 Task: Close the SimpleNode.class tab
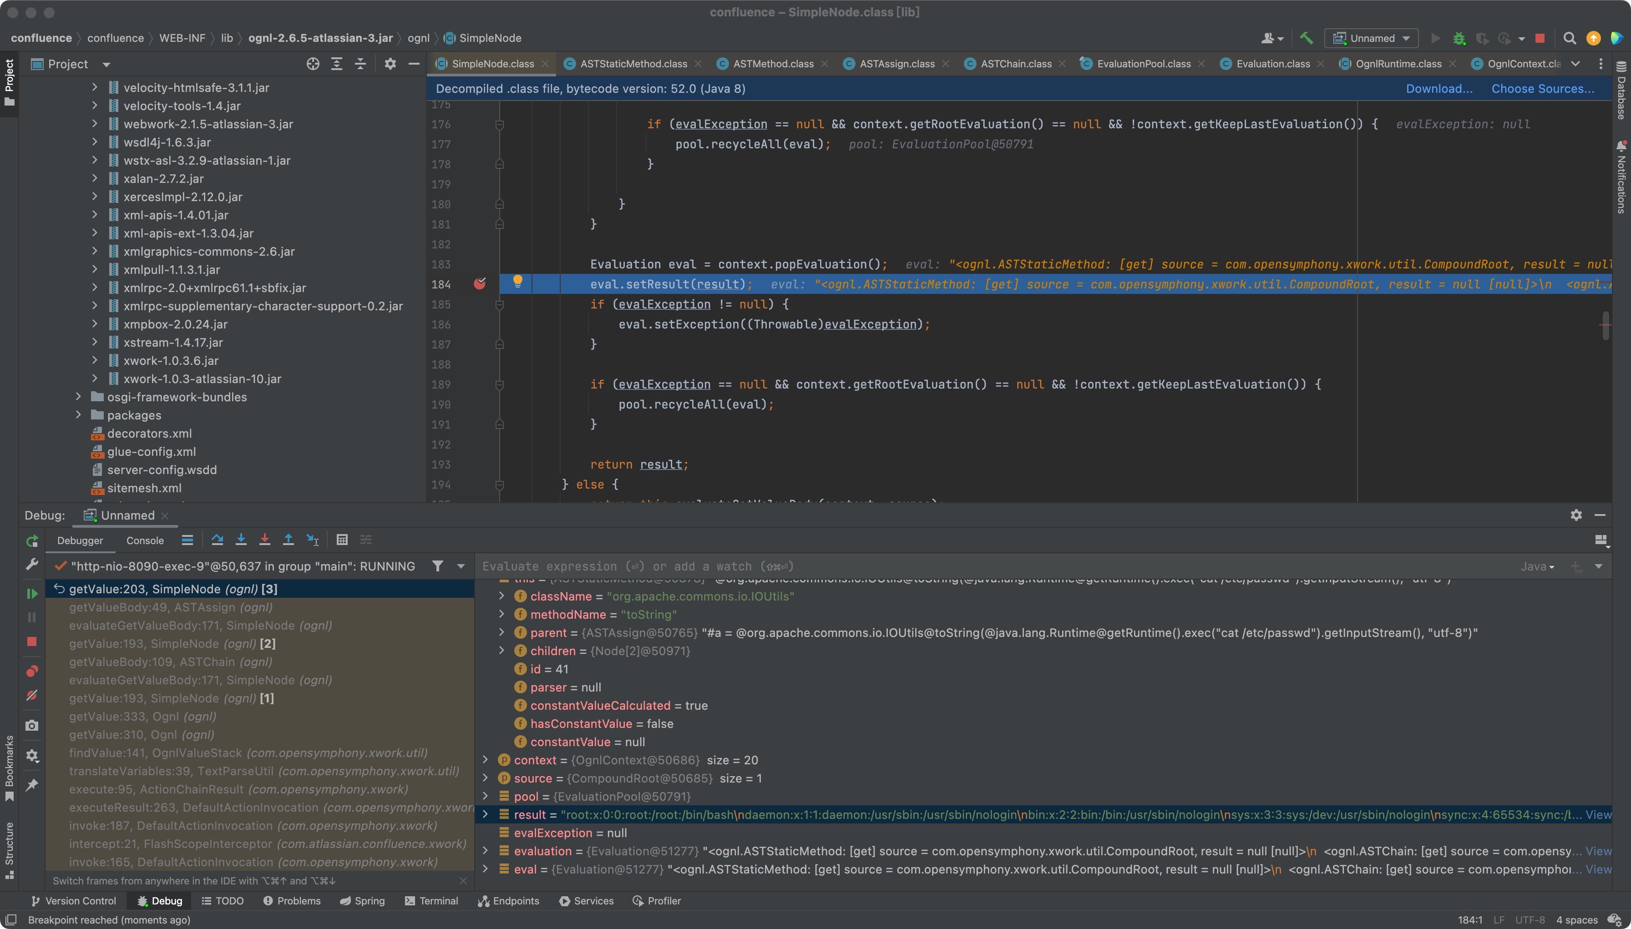point(545,64)
